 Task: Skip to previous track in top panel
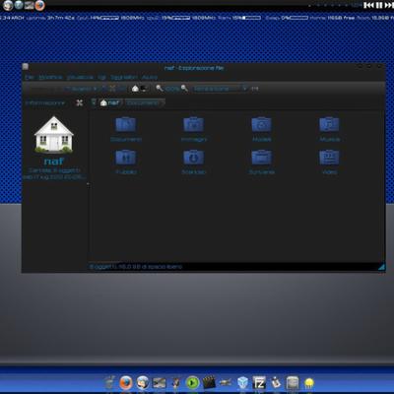[x=369, y=5]
